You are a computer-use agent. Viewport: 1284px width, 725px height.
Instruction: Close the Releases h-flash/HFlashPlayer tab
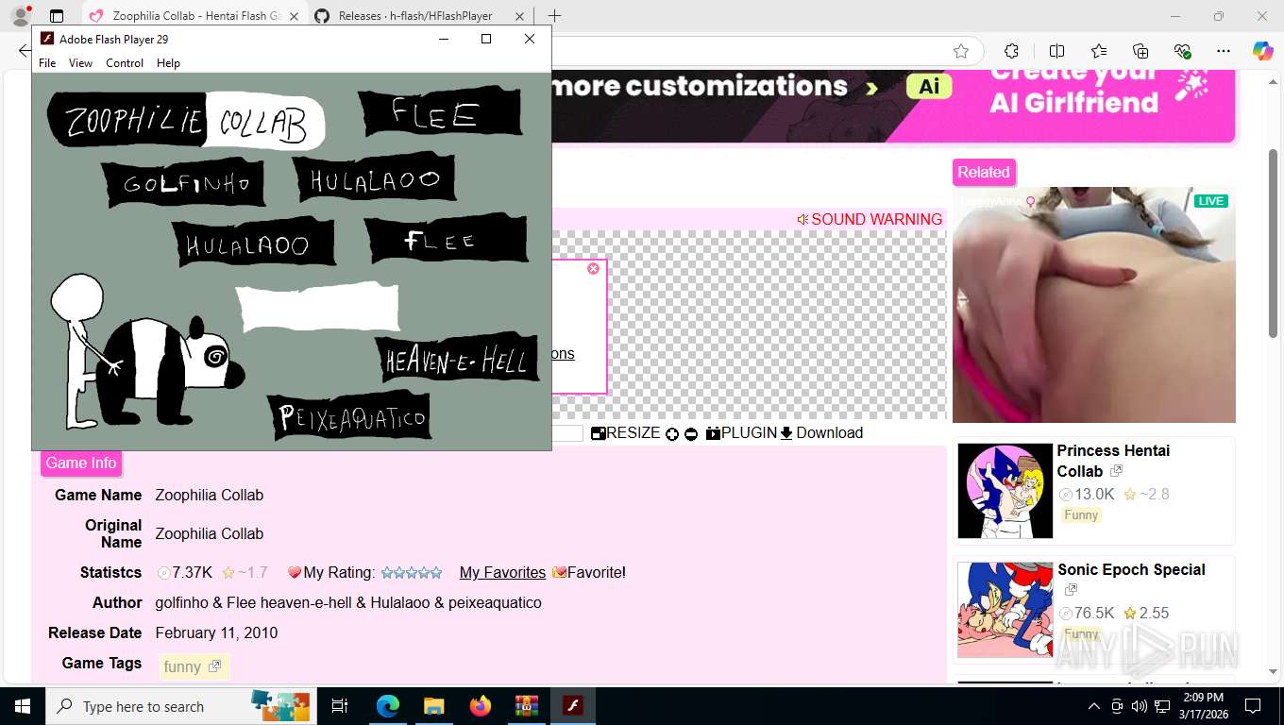pyautogui.click(x=518, y=16)
